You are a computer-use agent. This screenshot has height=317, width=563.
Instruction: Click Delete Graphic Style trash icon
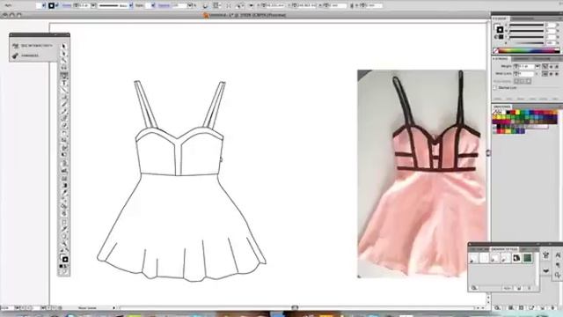click(x=529, y=288)
